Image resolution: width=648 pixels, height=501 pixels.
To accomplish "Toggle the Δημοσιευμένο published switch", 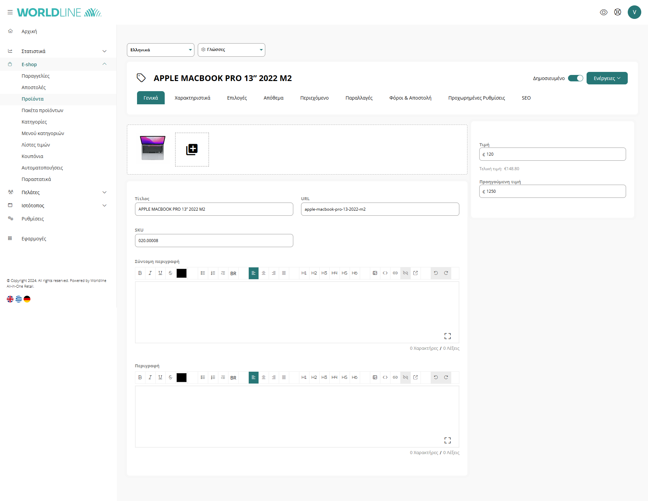I will [575, 78].
